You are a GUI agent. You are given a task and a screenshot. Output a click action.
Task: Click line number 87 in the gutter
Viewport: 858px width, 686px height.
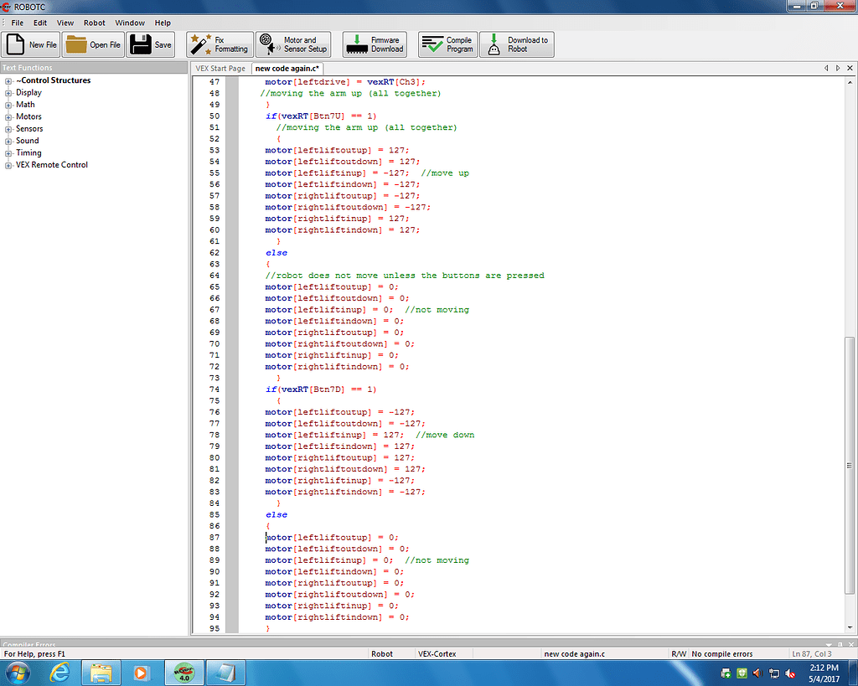214,537
